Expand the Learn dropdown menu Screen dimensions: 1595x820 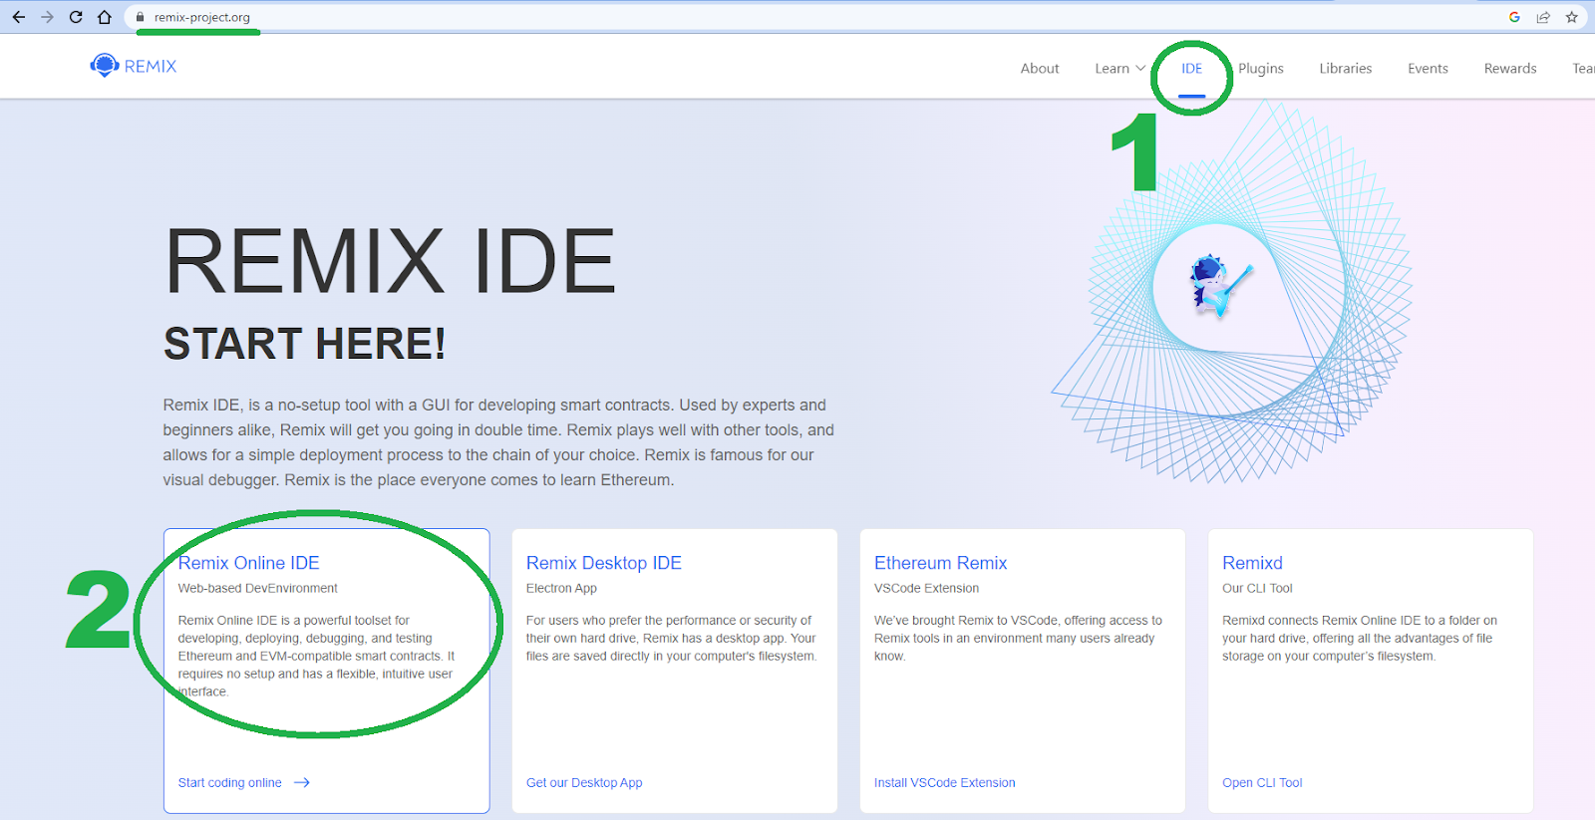pyautogui.click(x=1119, y=69)
